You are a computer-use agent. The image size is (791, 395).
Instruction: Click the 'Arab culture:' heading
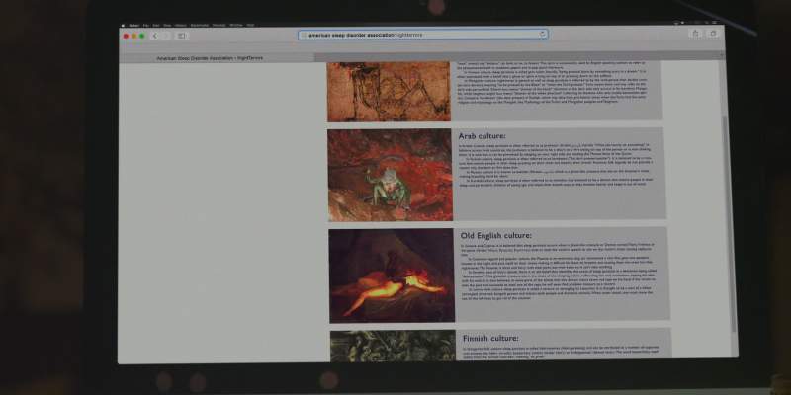[x=482, y=136]
